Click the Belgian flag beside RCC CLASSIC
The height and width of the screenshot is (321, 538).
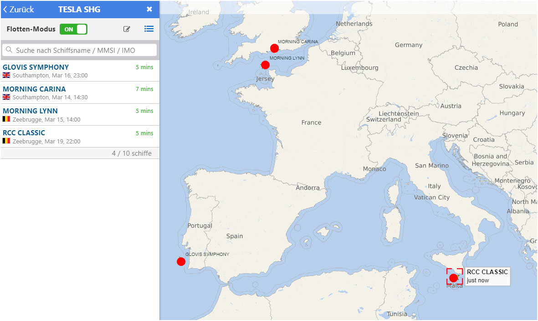(x=6, y=141)
